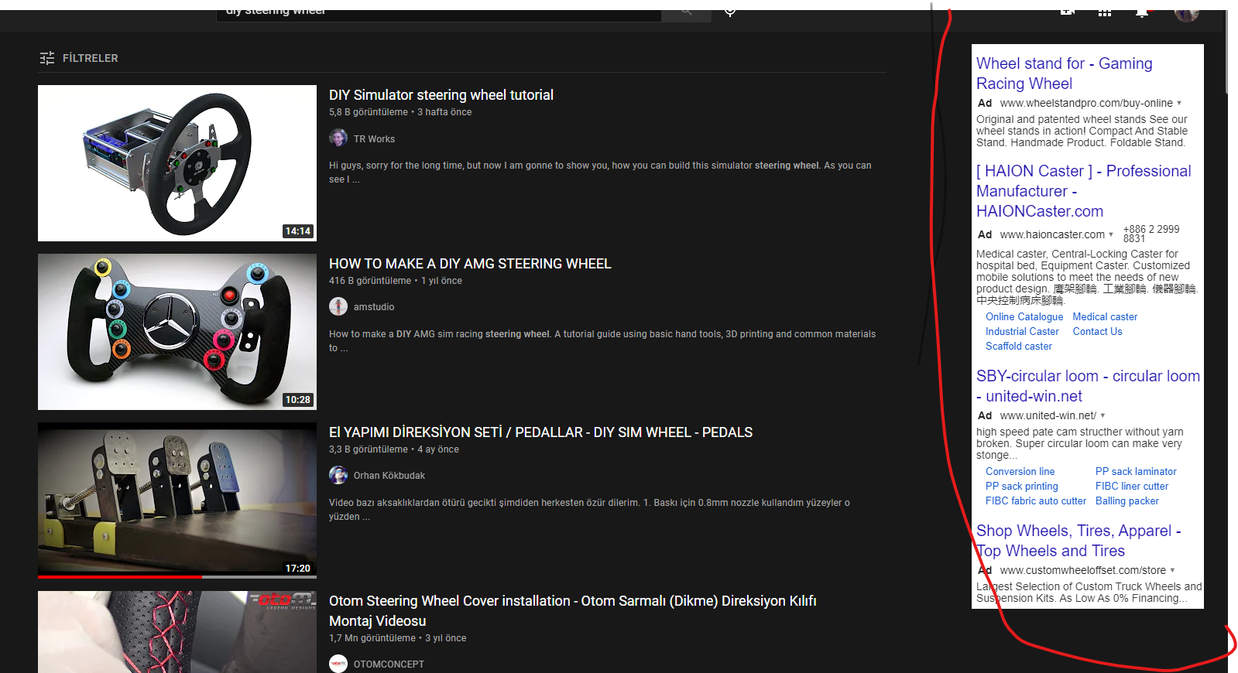The height and width of the screenshot is (673, 1238).
Task: Open the SBY-circular loom ad title
Action: click(1088, 386)
